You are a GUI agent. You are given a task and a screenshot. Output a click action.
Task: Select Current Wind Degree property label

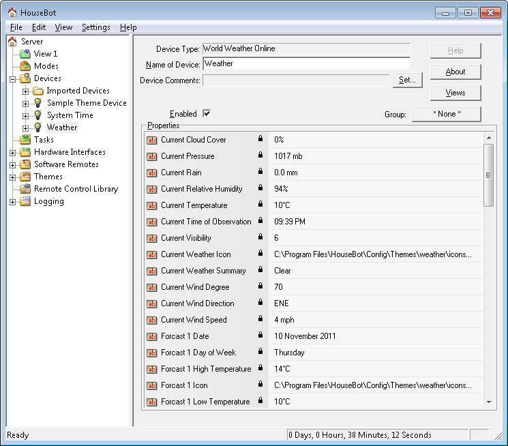coord(195,287)
